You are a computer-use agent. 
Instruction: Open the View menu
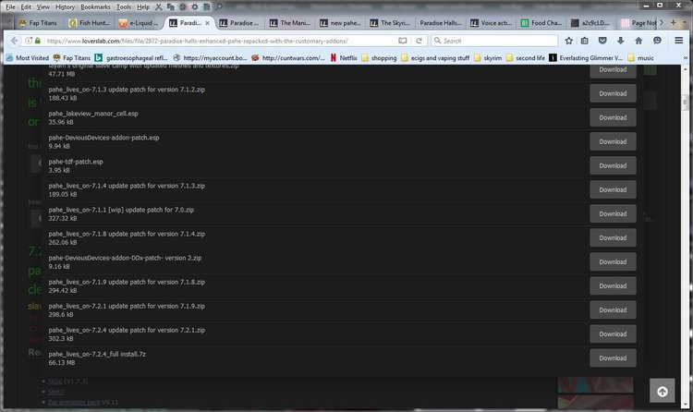click(43, 6)
